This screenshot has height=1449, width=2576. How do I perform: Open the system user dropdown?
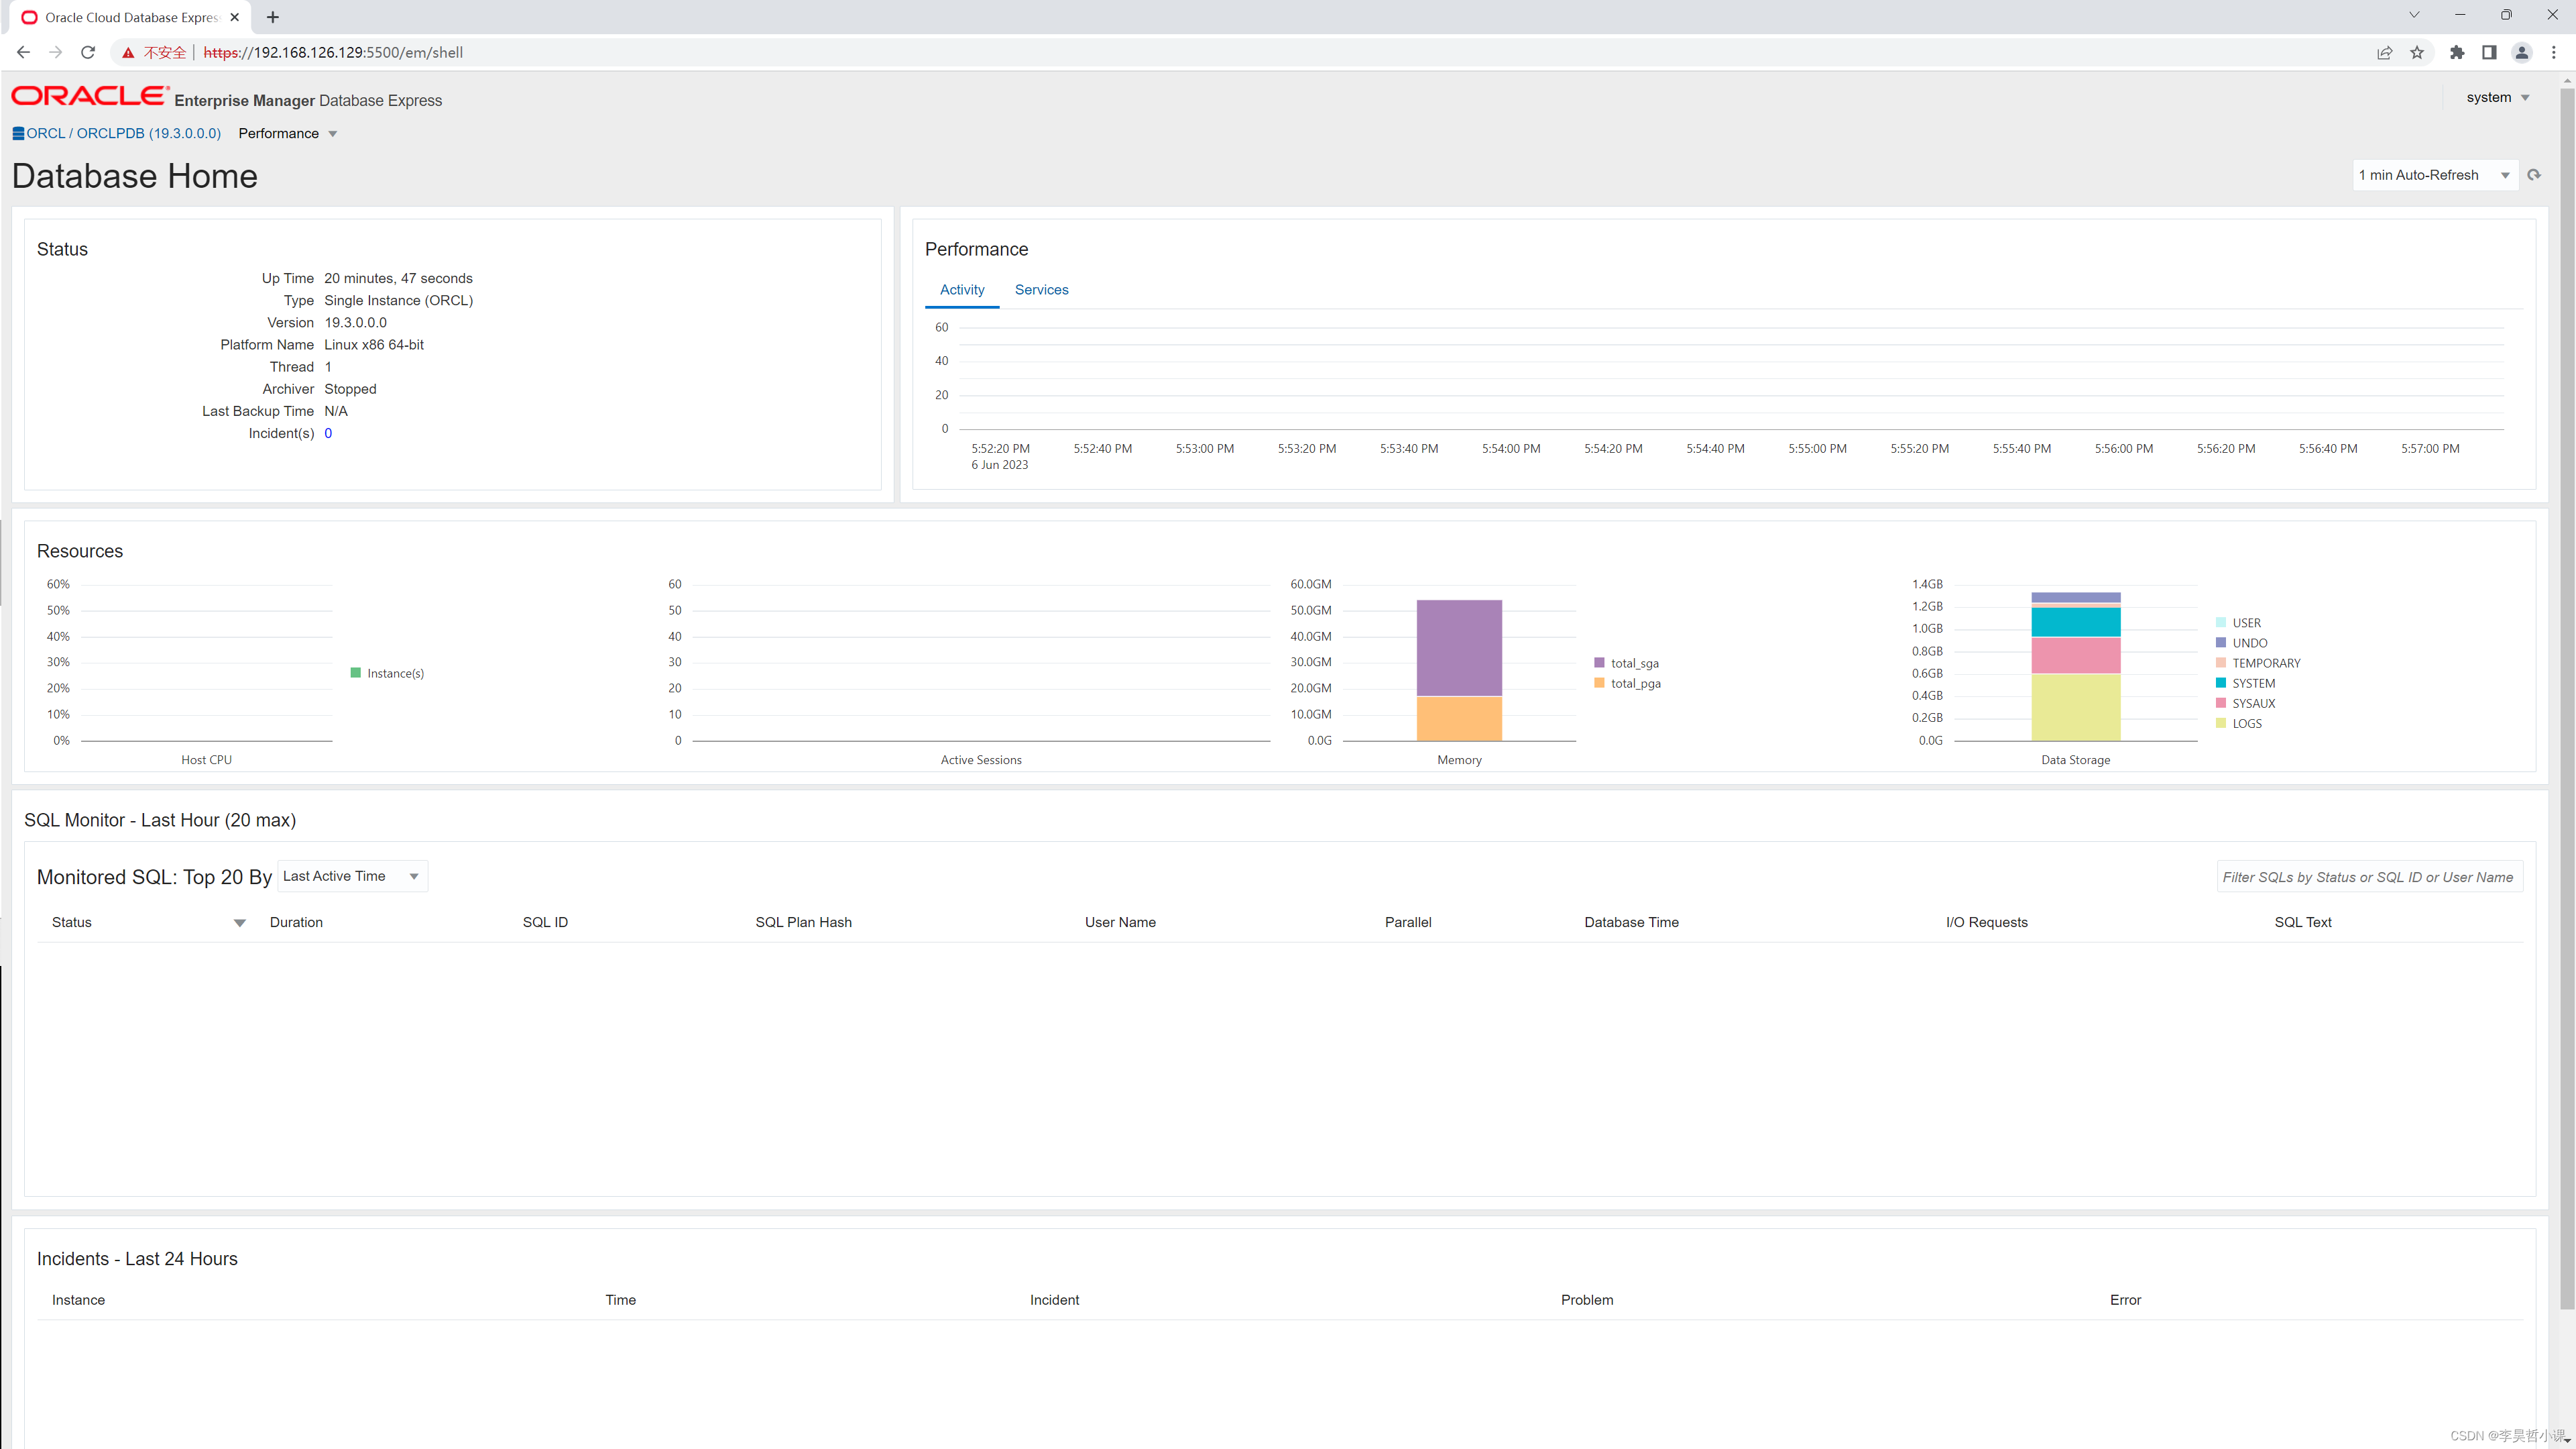tap(2498, 97)
